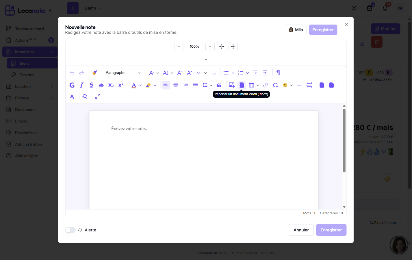The height and width of the screenshot is (260, 416).
Task: Close the Nouvelle note dialog
Action: coord(346,24)
